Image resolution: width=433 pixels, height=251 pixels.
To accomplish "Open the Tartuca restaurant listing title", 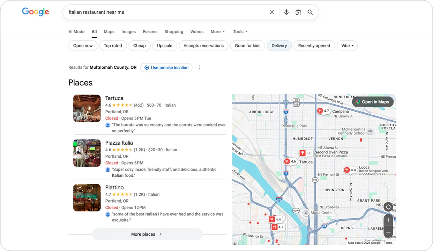I will 114,98.
